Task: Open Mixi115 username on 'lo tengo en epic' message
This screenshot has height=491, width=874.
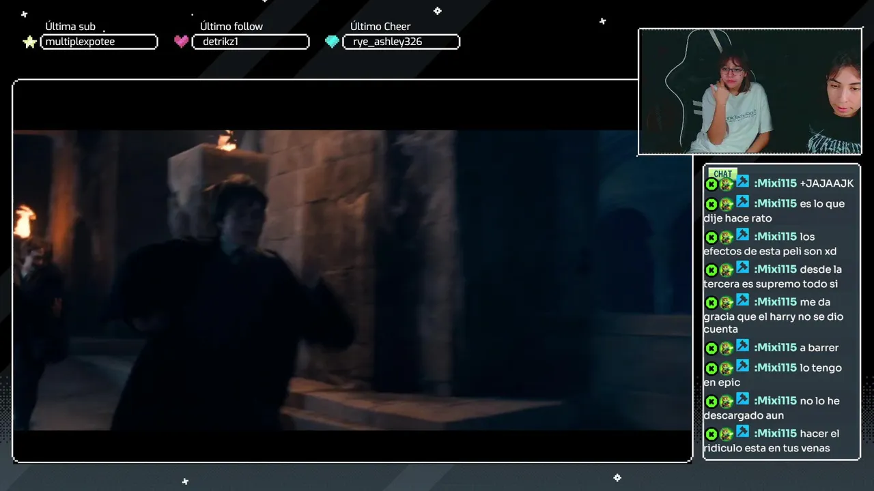Action: tap(775, 368)
